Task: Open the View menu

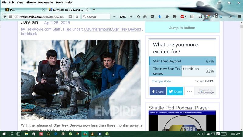Action: tap(20, 2)
